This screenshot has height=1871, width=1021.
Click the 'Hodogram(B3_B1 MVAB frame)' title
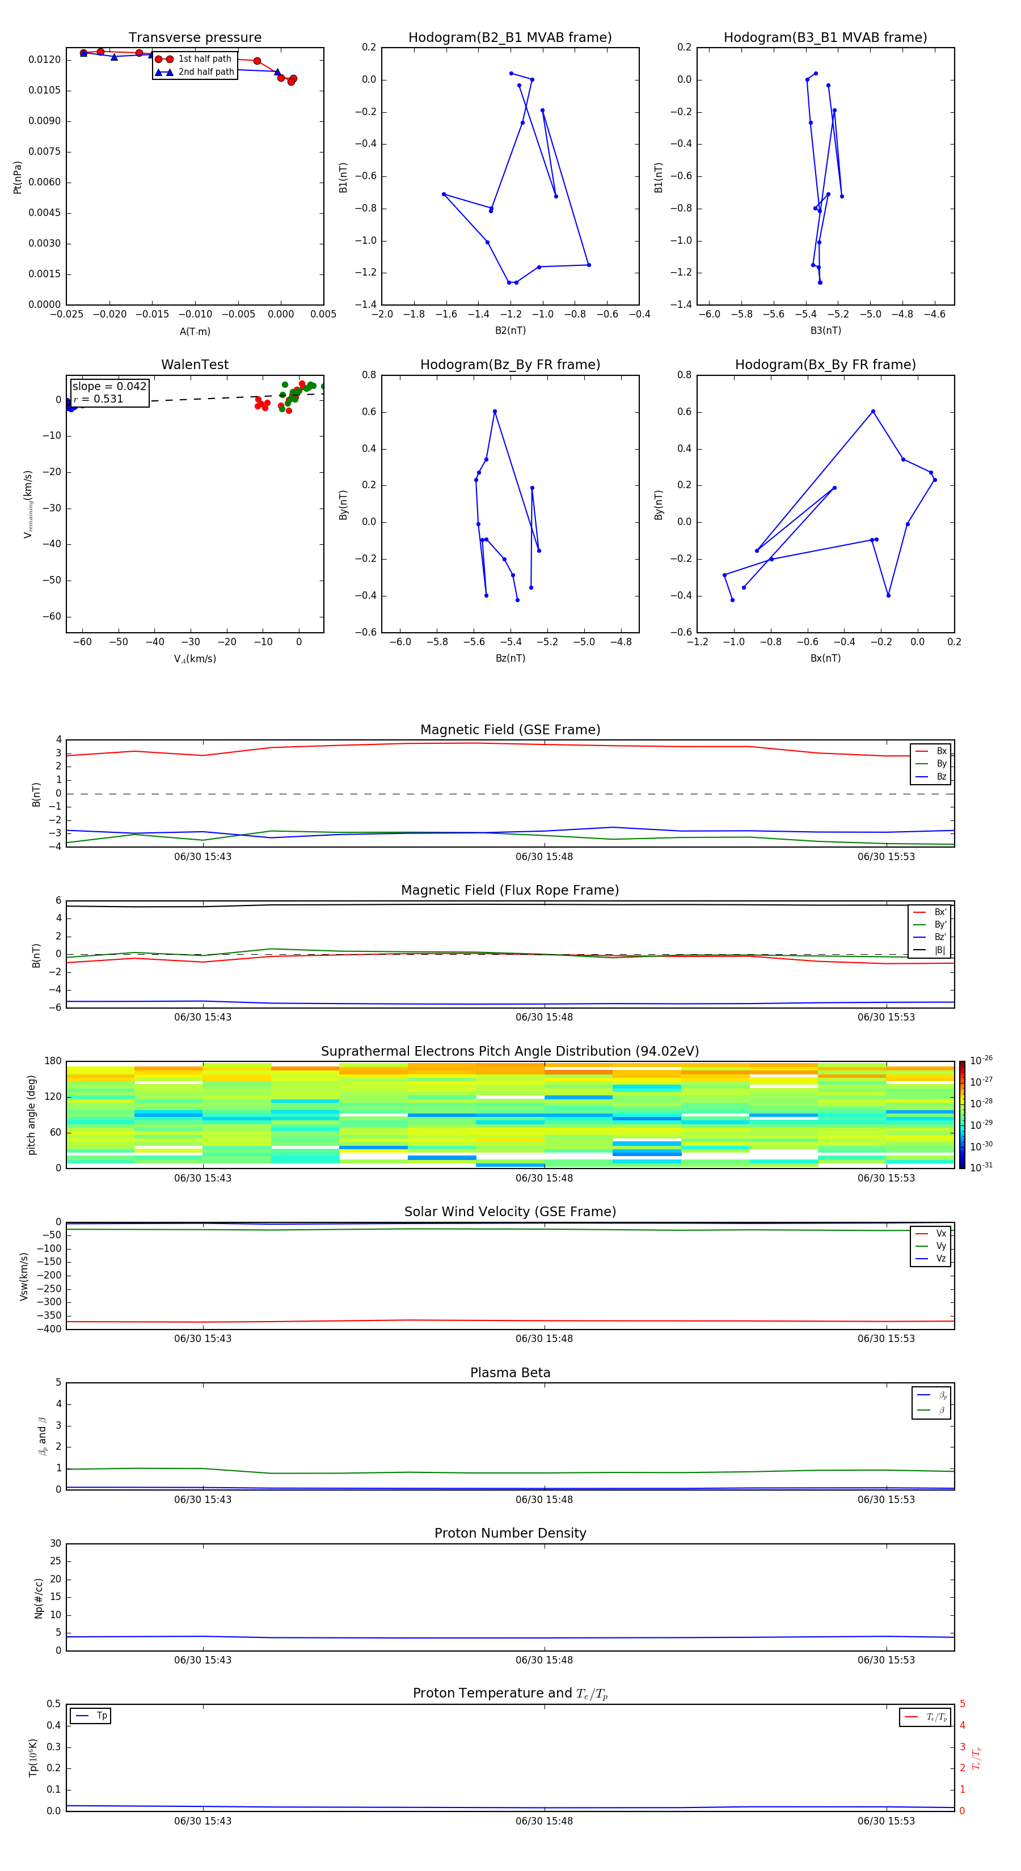[825, 38]
